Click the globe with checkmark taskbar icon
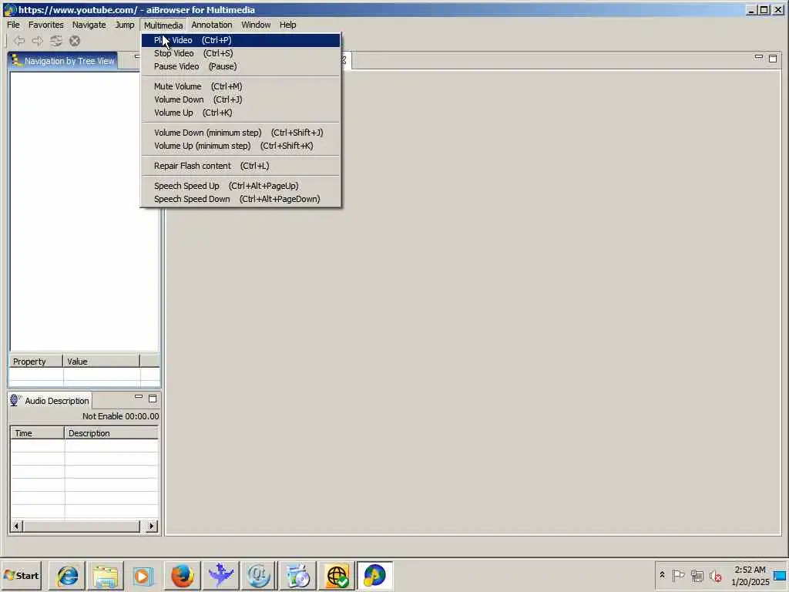This screenshot has width=789, height=592. click(336, 575)
